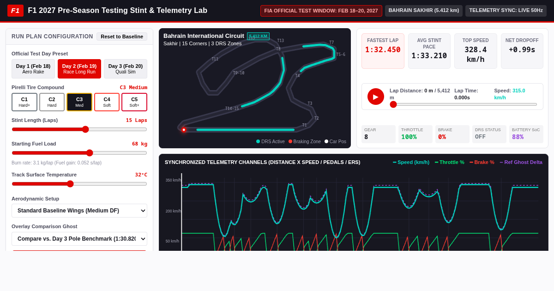
Task: Click the Avg Stint Pace 1:33.210 card
Action: pos(429,51)
